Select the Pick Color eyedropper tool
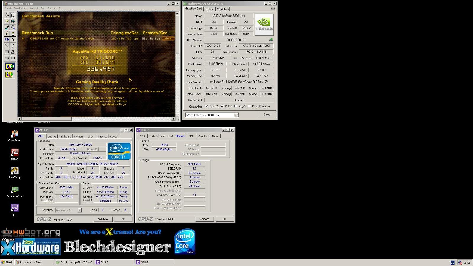The width and height of the screenshot is (473, 266). (7, 27)
